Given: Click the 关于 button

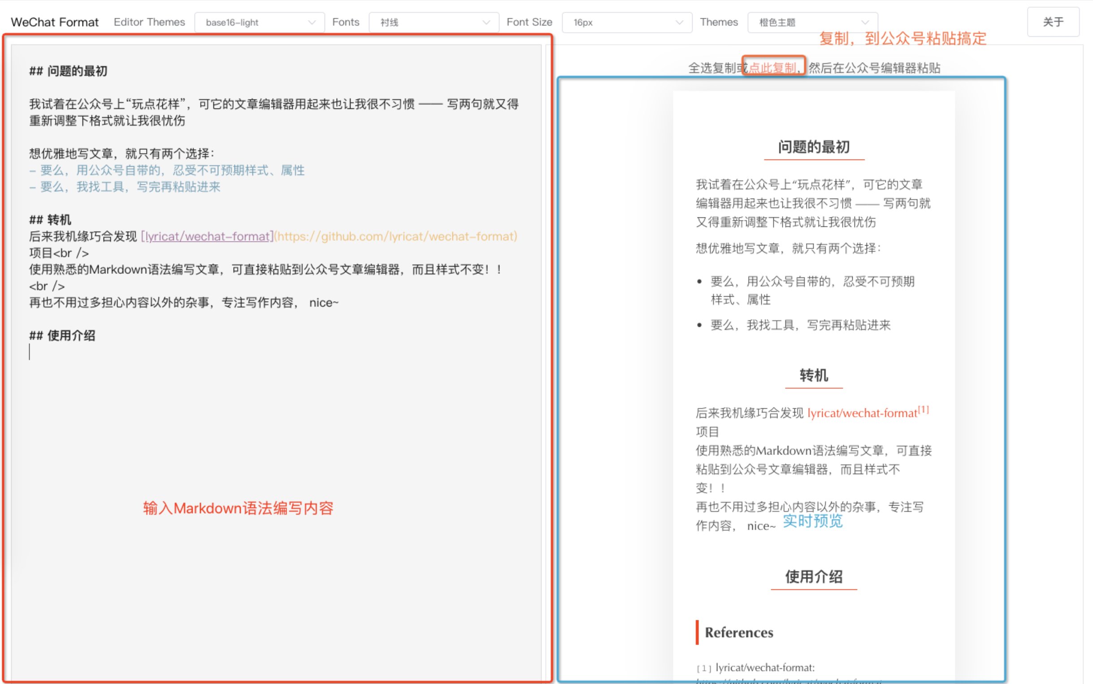Looking at the screenshot, I should [x=1052, y=22].
